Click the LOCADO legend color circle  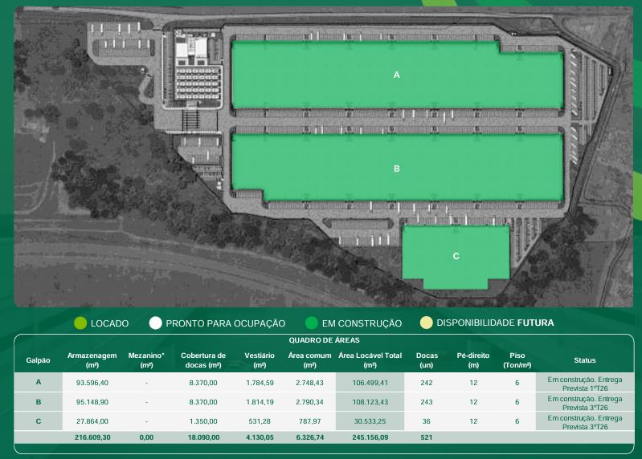(80, 323)
